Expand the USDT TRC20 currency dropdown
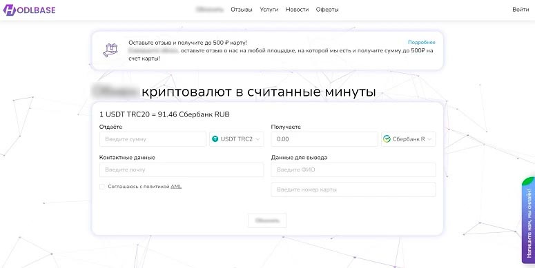The image size is (535, 268). (237, 139)
